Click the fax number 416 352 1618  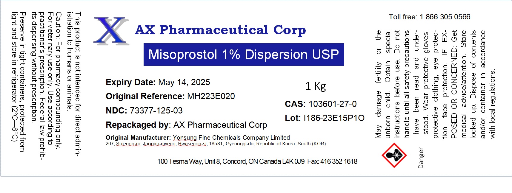click(x=339, y=161)
